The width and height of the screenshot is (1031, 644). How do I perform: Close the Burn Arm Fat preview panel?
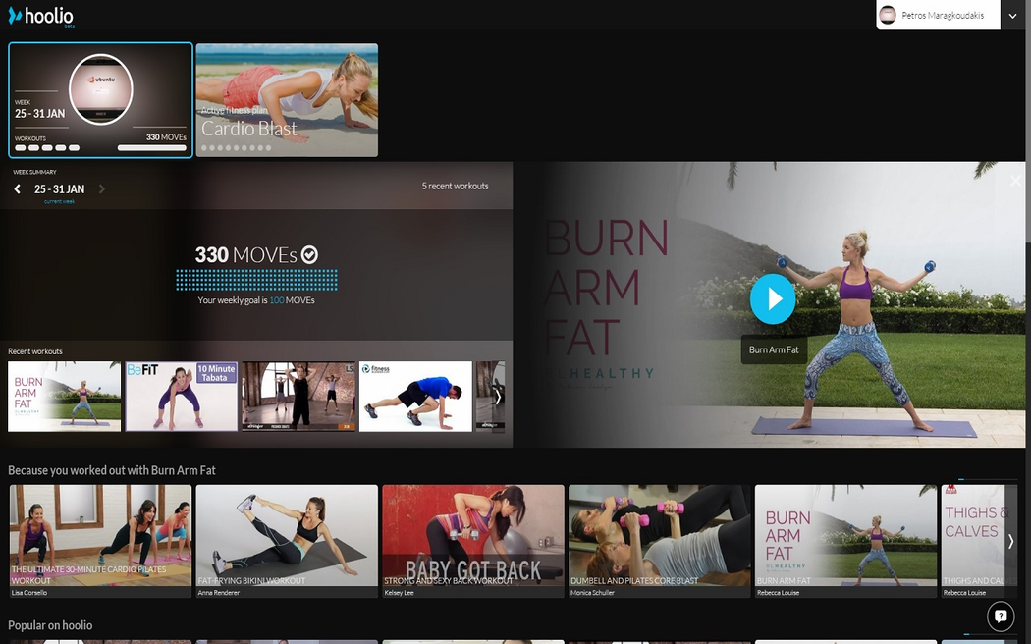[1015, 181]
